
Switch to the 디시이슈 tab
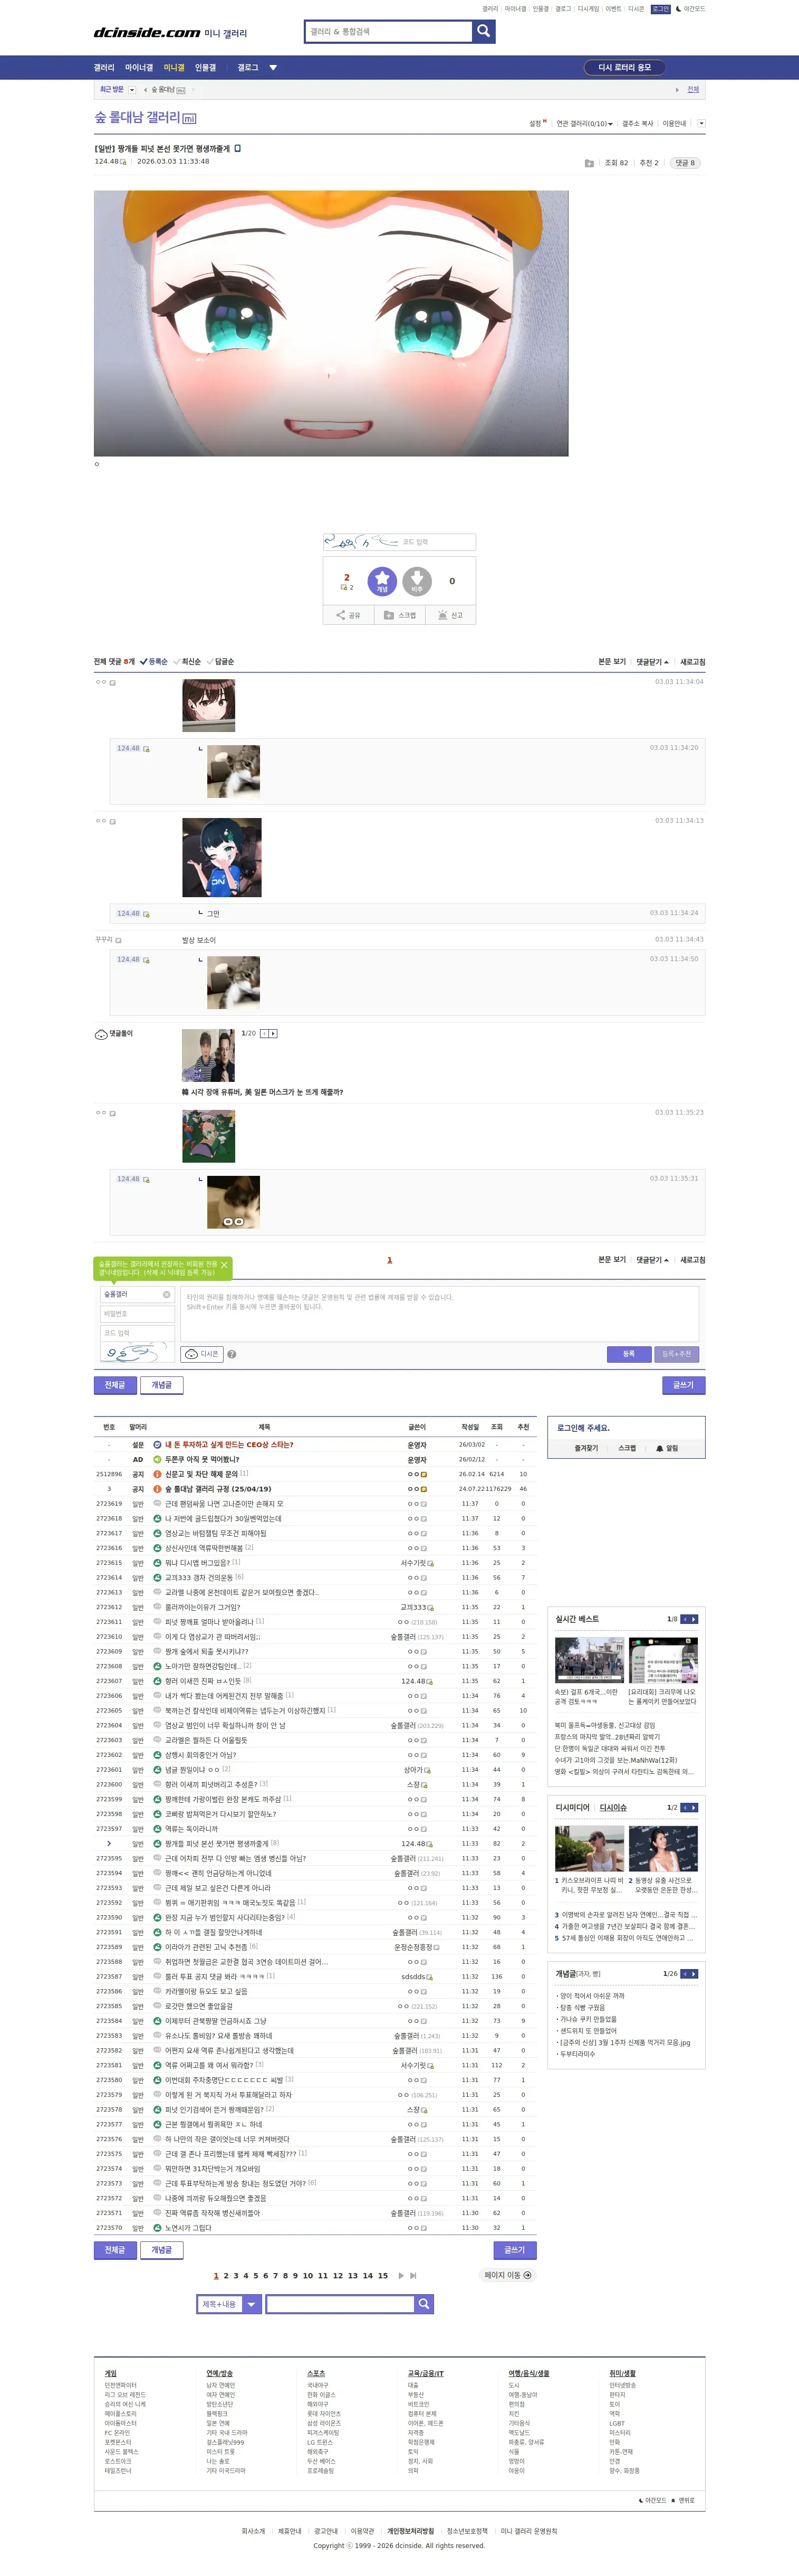(x=612, y=1808)
